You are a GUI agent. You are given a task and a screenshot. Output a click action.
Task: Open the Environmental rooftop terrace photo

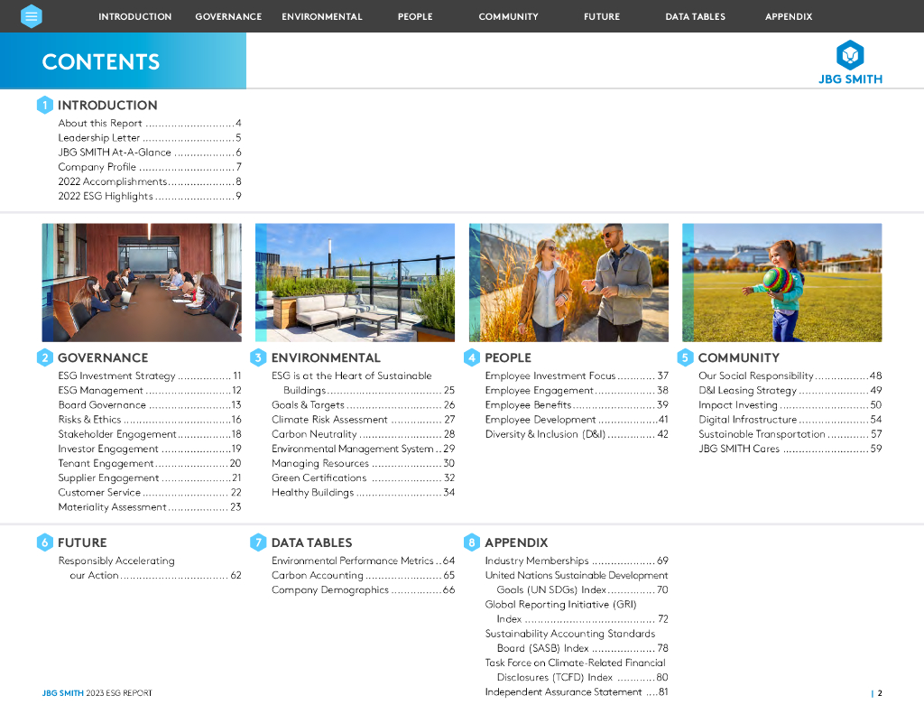click(355, 283)
